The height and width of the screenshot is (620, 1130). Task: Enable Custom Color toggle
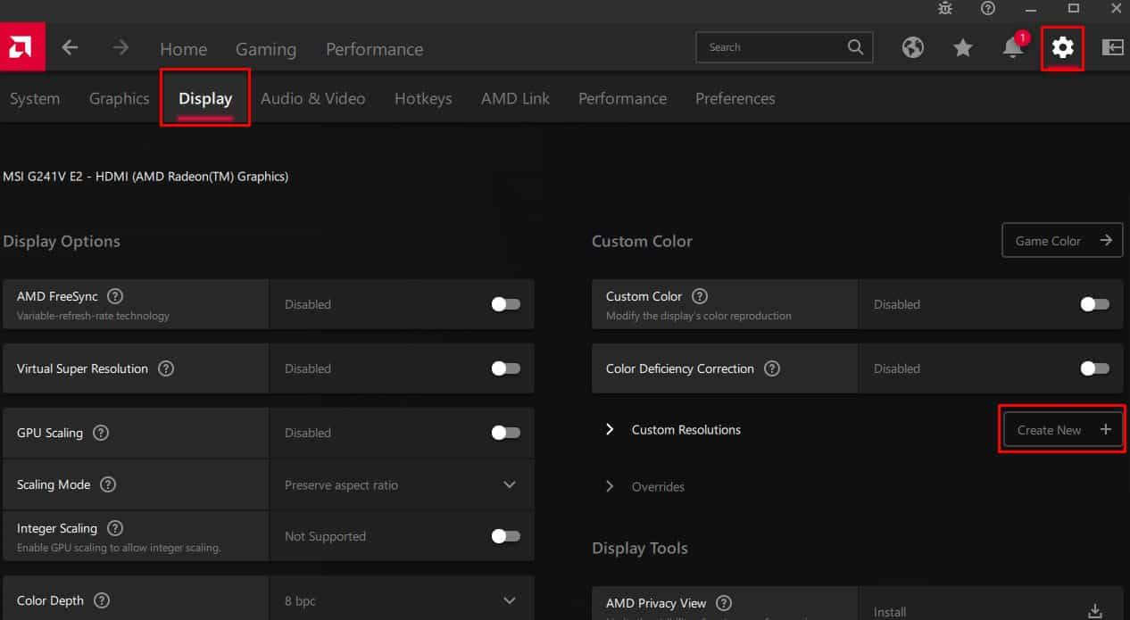pyautogui.click(x=1094, y=304)
